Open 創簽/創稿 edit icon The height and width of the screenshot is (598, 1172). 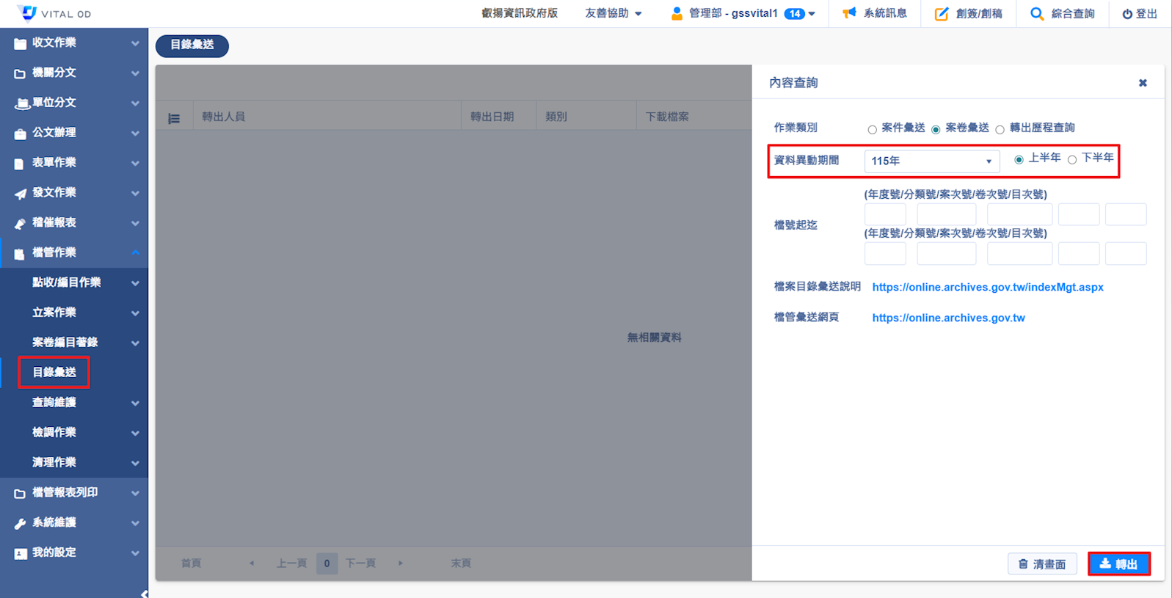[x=942, y=14]
